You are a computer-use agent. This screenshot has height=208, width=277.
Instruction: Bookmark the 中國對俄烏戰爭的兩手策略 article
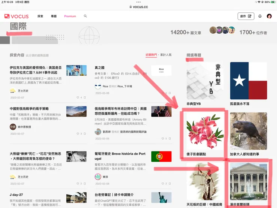(x=85, y=133)
